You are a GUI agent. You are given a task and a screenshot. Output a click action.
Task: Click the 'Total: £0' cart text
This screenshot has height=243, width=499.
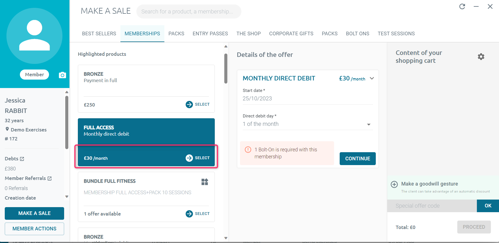pyautogui.click(x=405, y=227)
